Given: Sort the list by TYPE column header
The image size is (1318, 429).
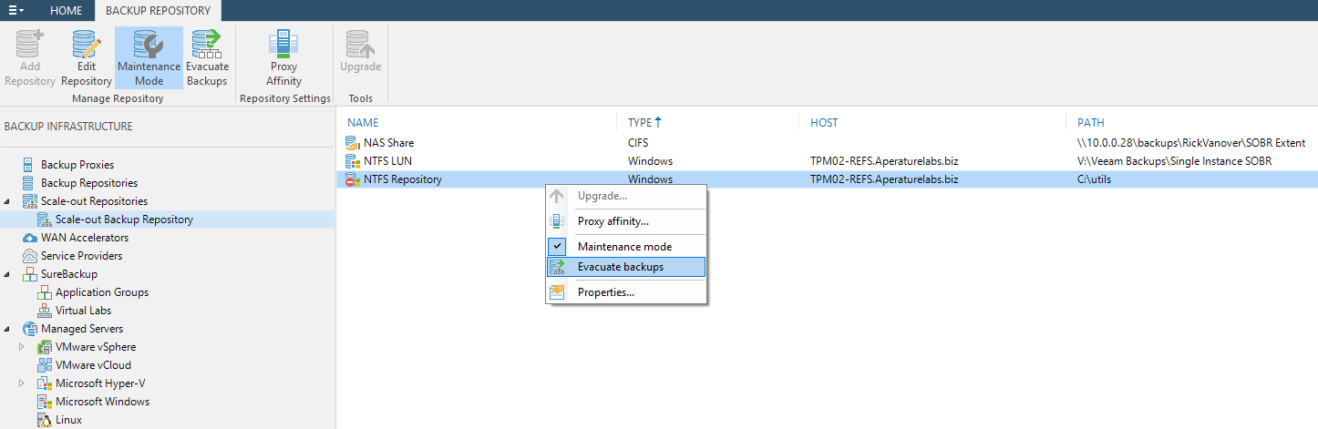Looking at the screenshot, I should pos(641,122).
